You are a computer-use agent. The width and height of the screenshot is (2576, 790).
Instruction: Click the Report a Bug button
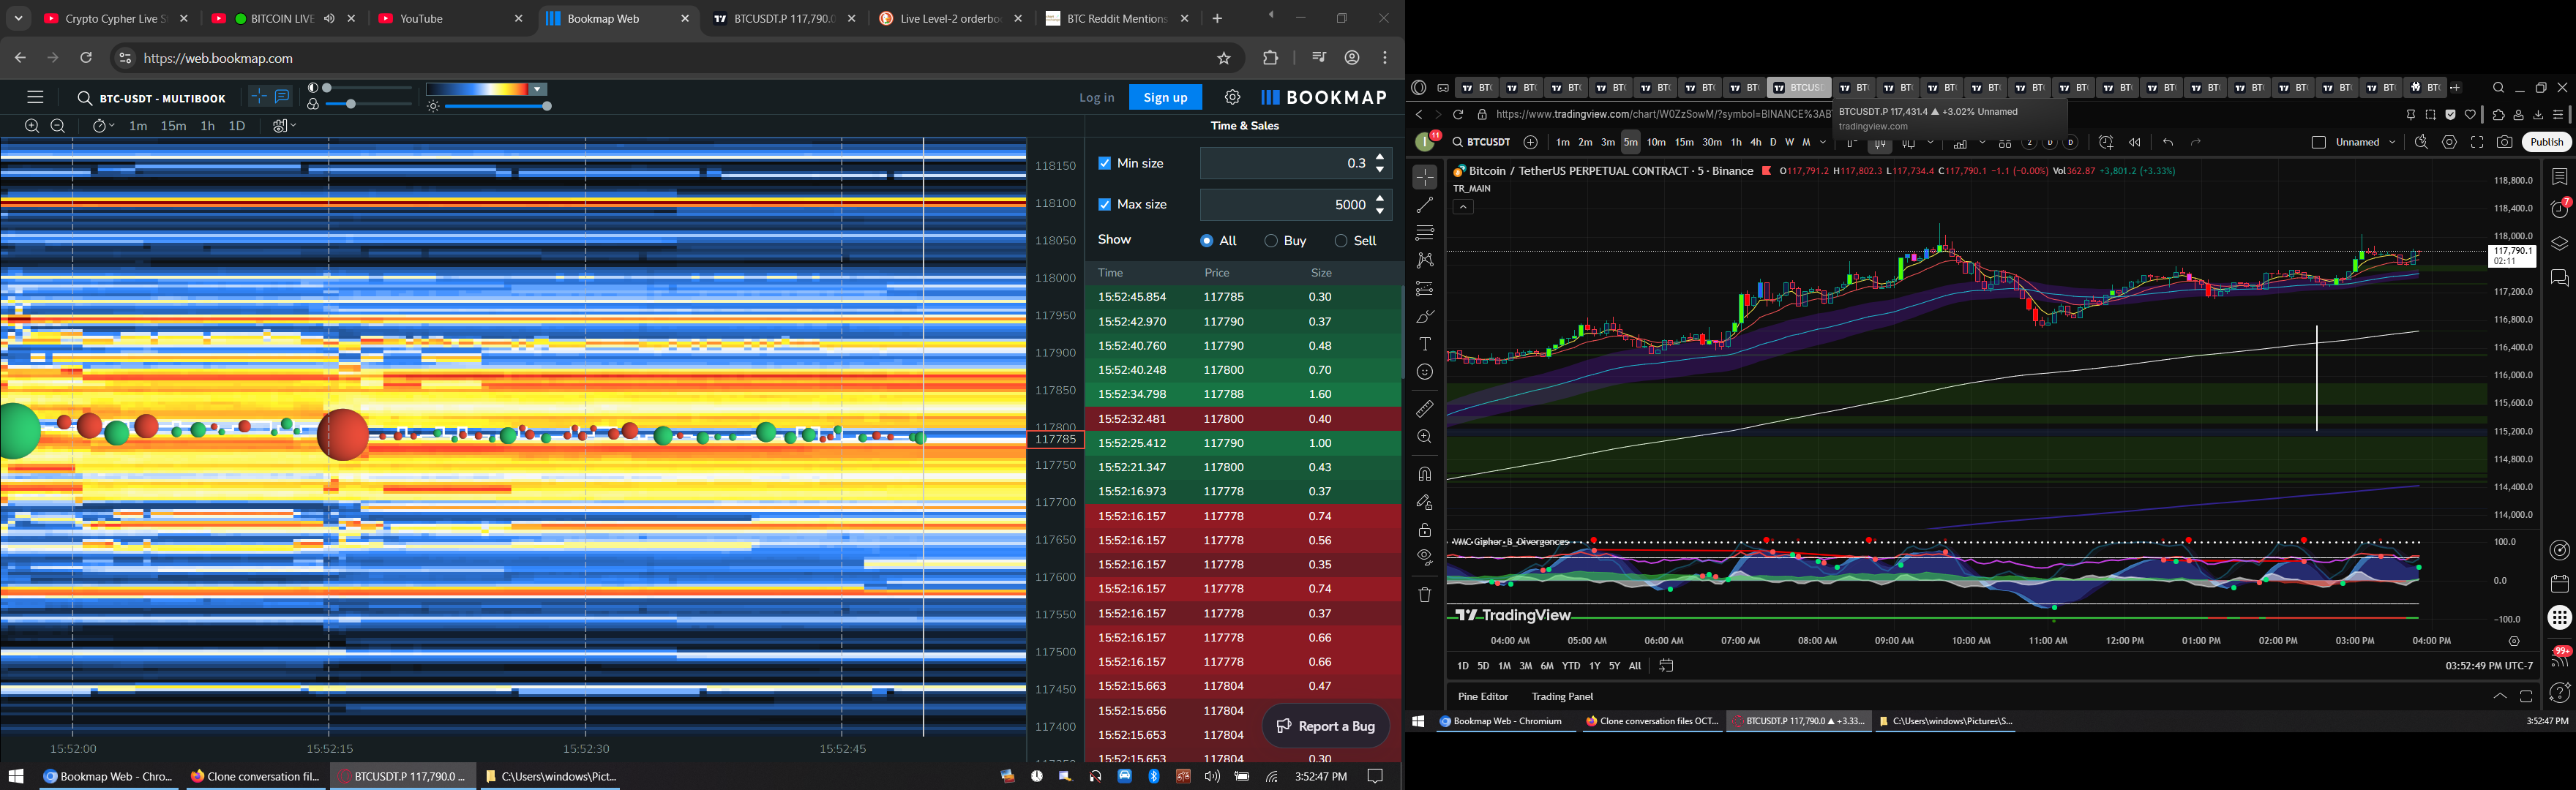pyautogui.click(x=1326, y=726)
